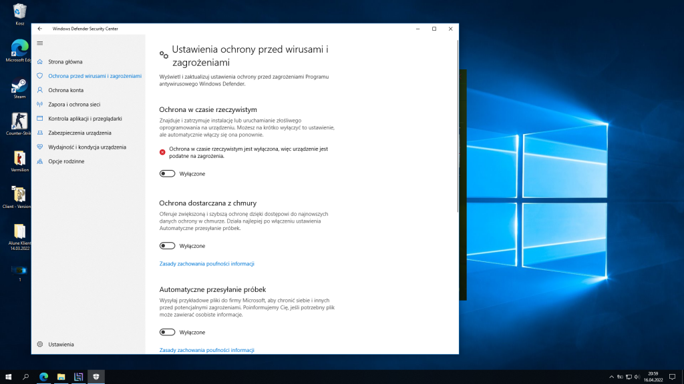Select the Vermilion desktop icon
The width and height of the screenshot is (684, 384).
19,161
